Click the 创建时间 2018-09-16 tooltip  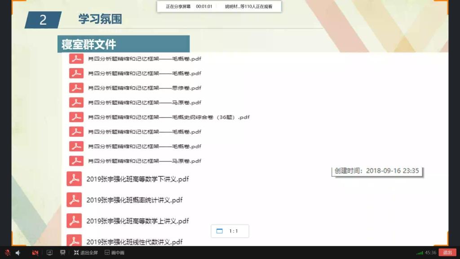click(376, 171)
